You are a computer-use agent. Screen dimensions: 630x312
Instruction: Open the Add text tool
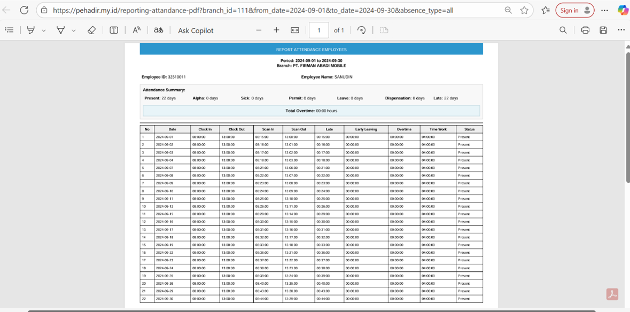(x=113, y=30)
